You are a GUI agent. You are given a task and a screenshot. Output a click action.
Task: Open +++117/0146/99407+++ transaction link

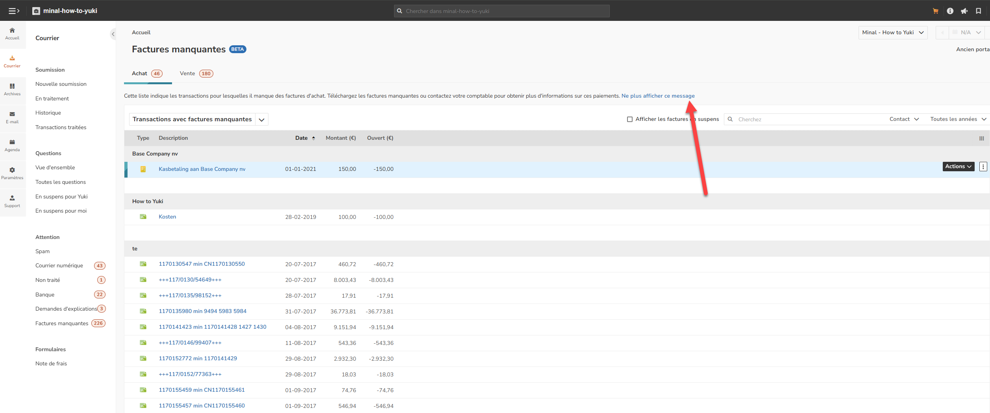pyautogui.click(x=190, y=343)
